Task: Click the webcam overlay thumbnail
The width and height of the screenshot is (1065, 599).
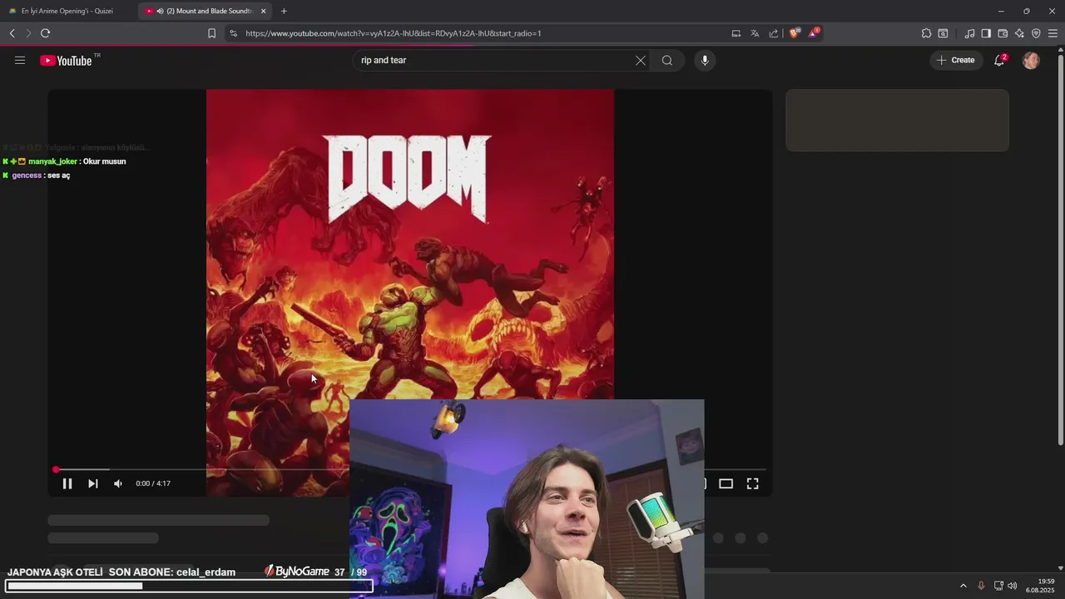Action: pos(527,499)
